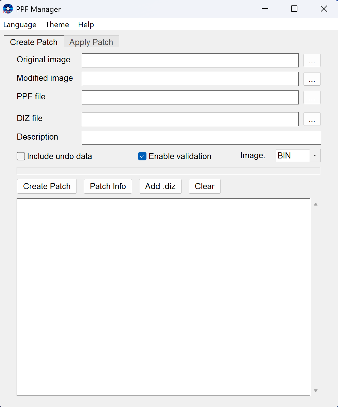Click the Clear button
This screenshot has width=338, height=407.
pyautogui.click(x=205, y=186)
